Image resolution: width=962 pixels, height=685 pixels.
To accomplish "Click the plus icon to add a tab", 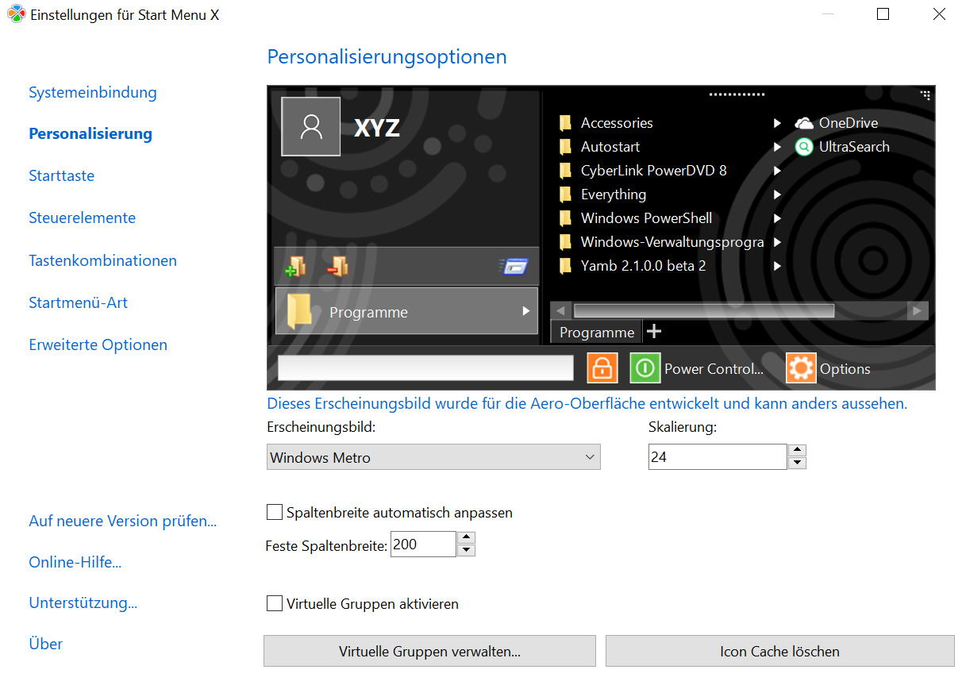I will tap(654, 331).
